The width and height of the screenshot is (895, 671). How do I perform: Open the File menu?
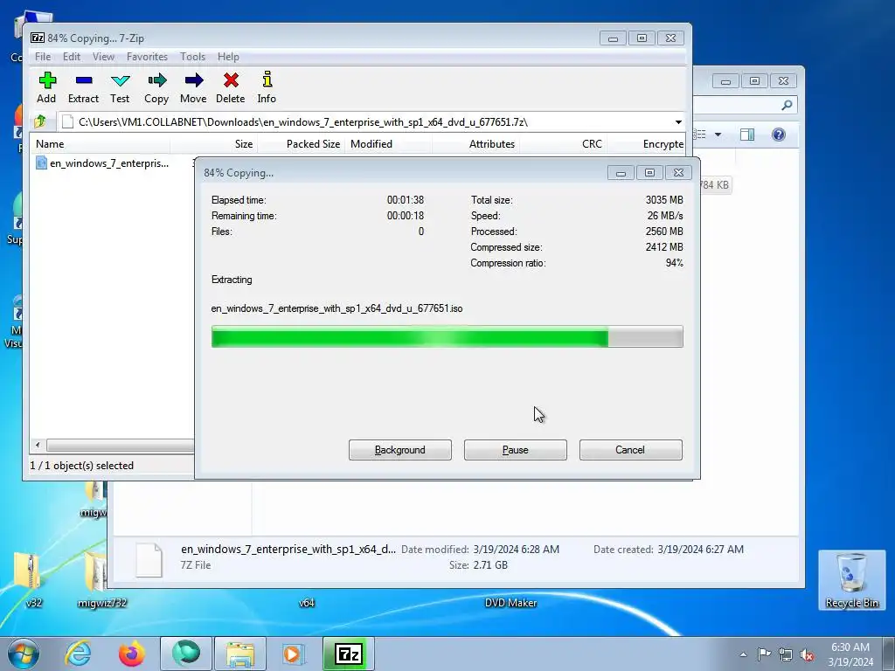[x=43, y=57]
